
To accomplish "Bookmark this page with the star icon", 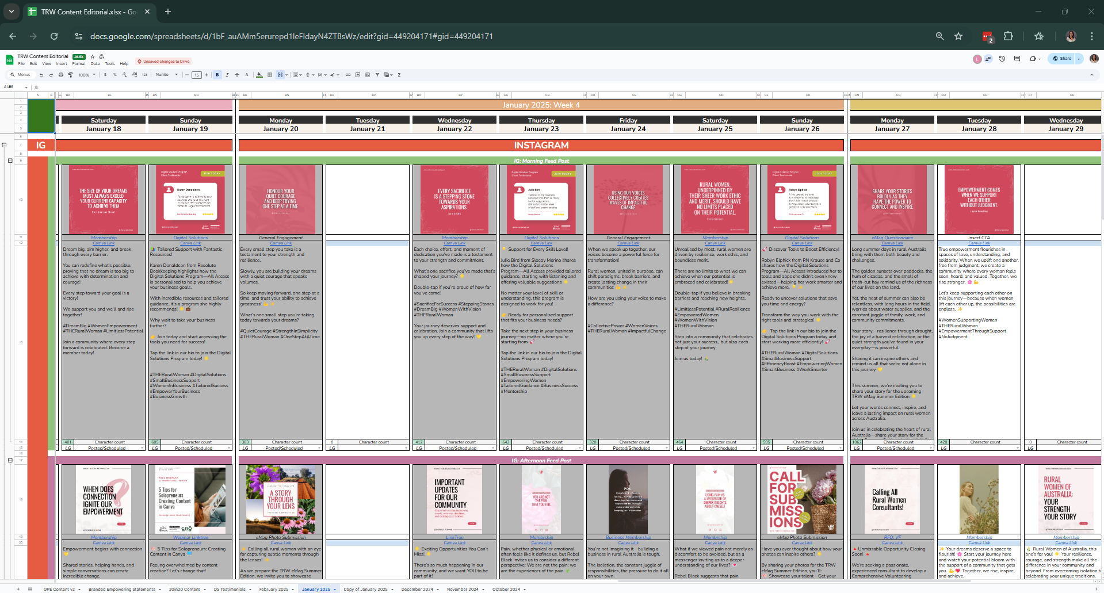I will tap(958, 36).
